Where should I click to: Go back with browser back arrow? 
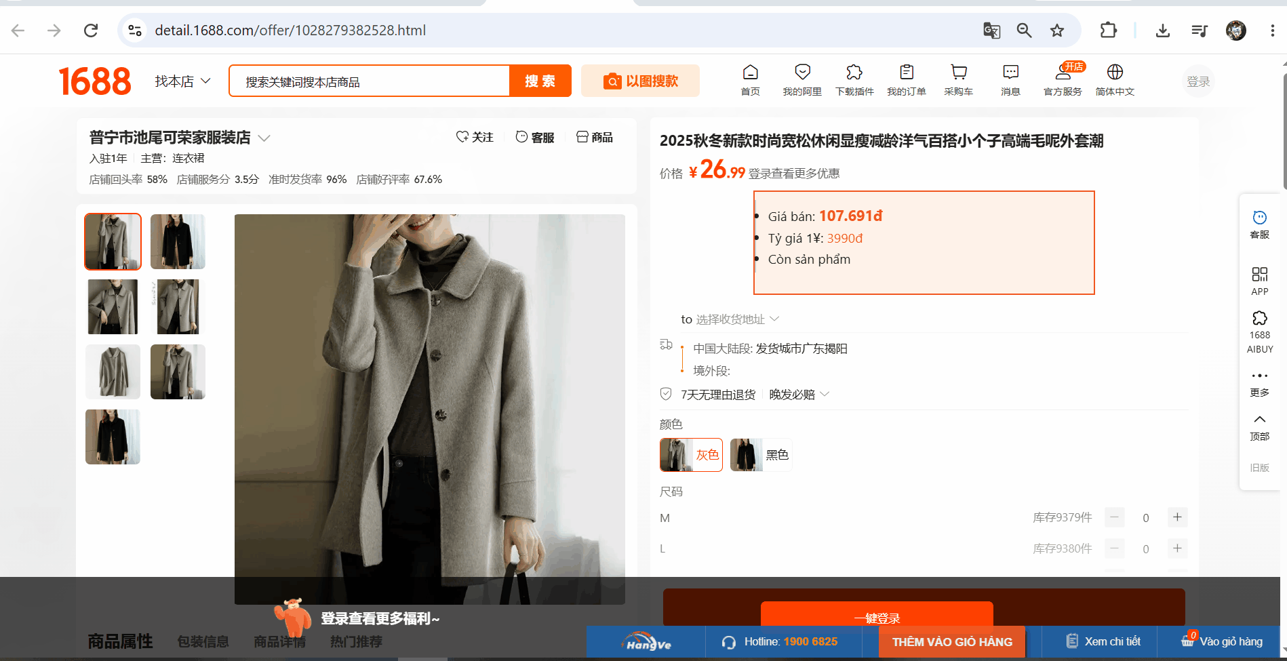click(x=18, y=31)
